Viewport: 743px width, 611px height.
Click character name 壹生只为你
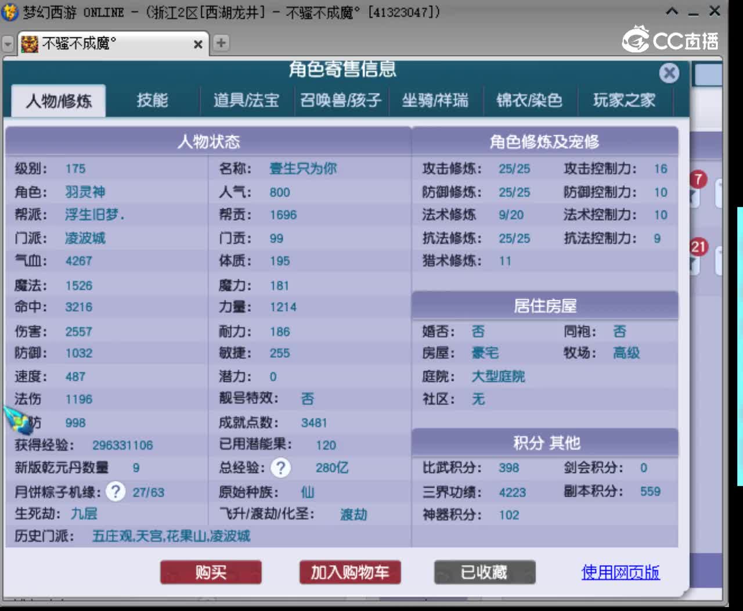303,168
